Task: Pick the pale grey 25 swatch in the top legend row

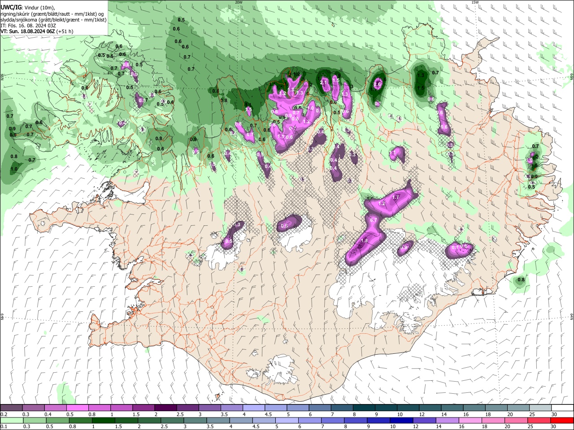Action: (x=540, y=408)
